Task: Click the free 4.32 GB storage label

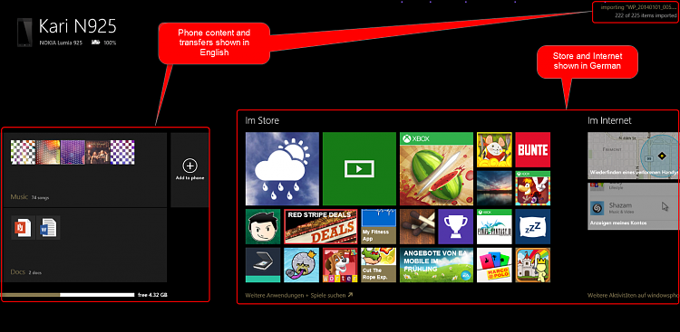Action: (152, 295)
